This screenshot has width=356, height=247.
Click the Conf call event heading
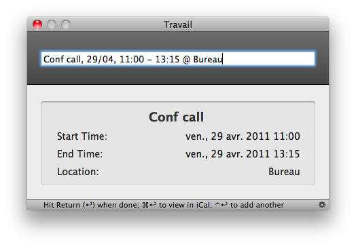(177, 117)
